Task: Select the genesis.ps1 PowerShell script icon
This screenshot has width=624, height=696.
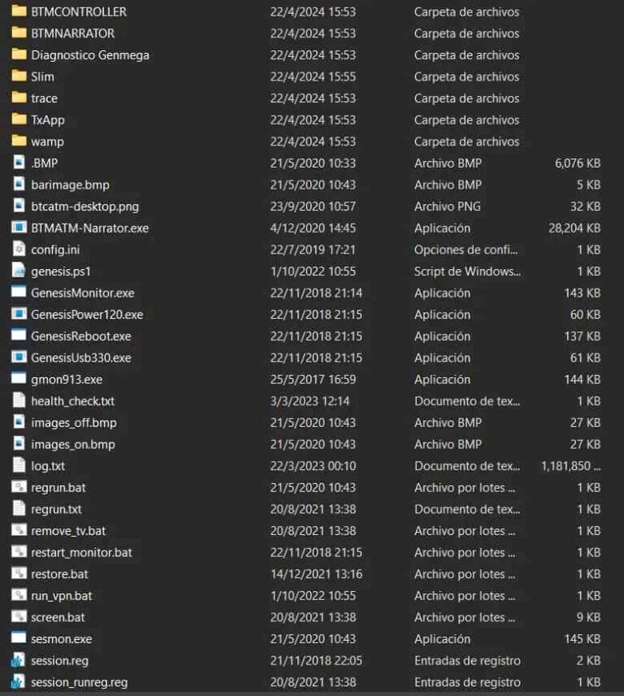Action: [19, 271]
